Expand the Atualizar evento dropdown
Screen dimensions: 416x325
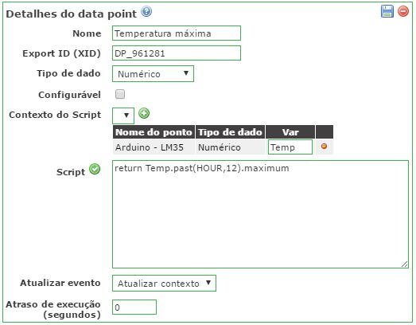(164, 283)
